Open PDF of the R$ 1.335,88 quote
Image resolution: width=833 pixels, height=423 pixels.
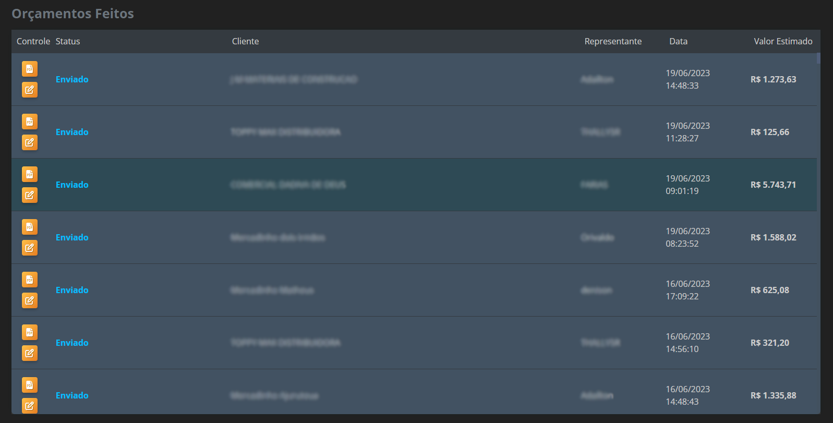(30, 385)
